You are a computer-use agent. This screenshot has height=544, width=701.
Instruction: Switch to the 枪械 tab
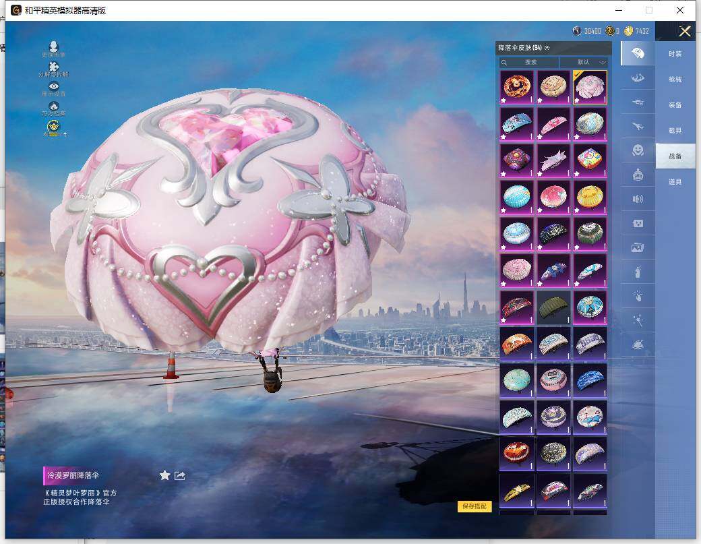[675, 79]
